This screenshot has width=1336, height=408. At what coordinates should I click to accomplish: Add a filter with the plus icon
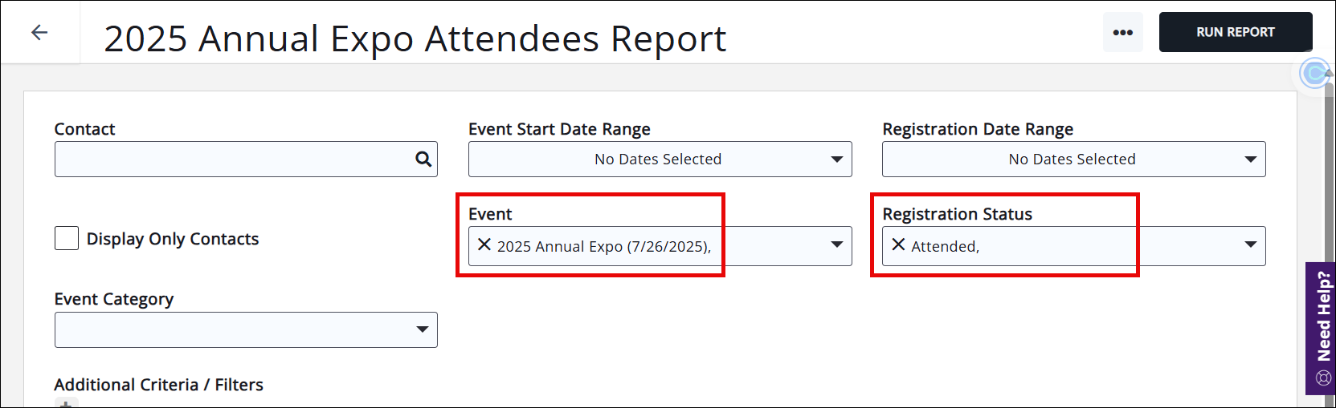pos(66,404)
